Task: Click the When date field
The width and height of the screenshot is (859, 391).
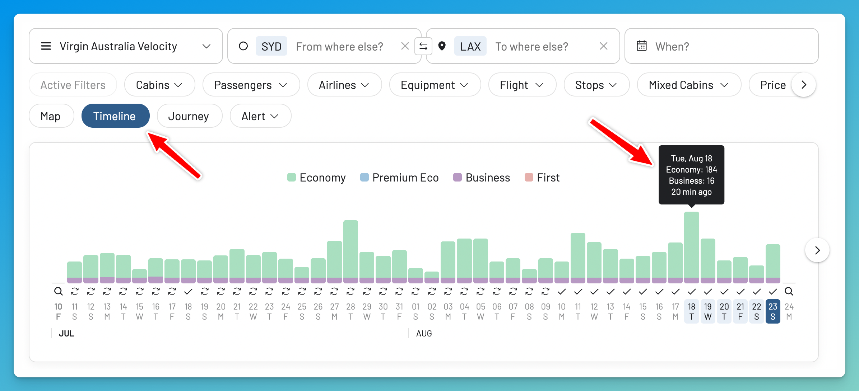Action: [x=721, y=46]
